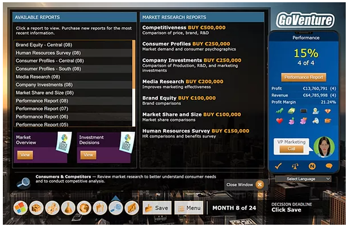Screen dimensions: 348x227
Task: Tap the speech bubble chat icon
Action: click(x=329, y=166)
